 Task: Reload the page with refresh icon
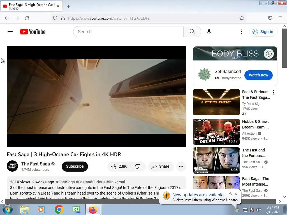pyautogui.click(x=27, y=18)
